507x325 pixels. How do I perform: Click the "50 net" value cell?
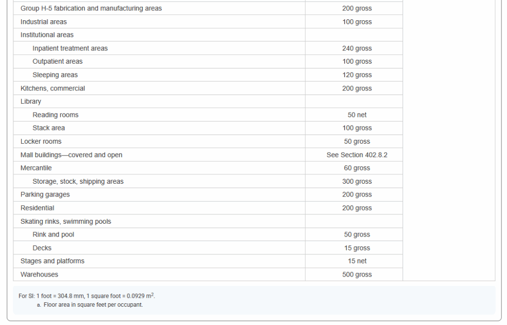pyautogui.click(x=356, y=115)
